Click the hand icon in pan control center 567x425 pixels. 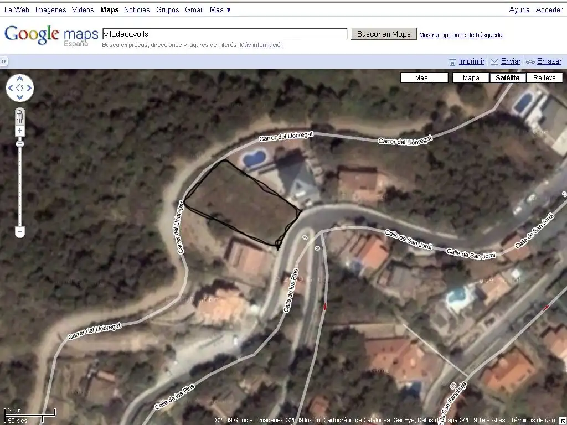coord(20,88)
